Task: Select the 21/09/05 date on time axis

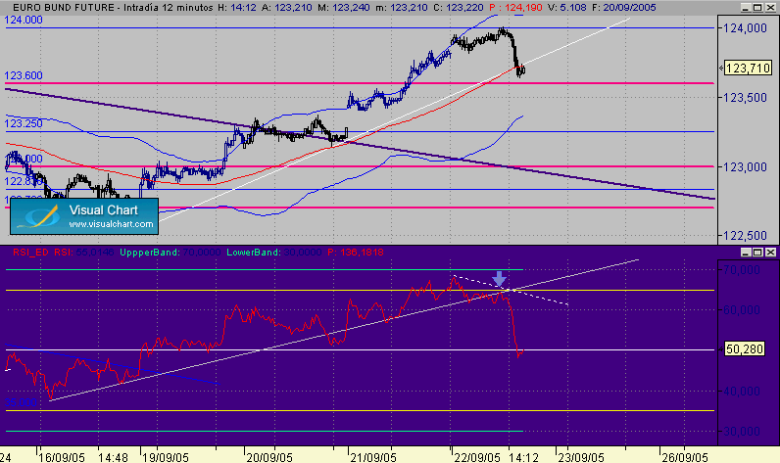Action: [x=373, y=457]
